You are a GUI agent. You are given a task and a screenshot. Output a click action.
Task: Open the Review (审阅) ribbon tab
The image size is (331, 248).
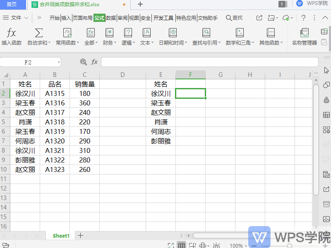coord(122,18)
